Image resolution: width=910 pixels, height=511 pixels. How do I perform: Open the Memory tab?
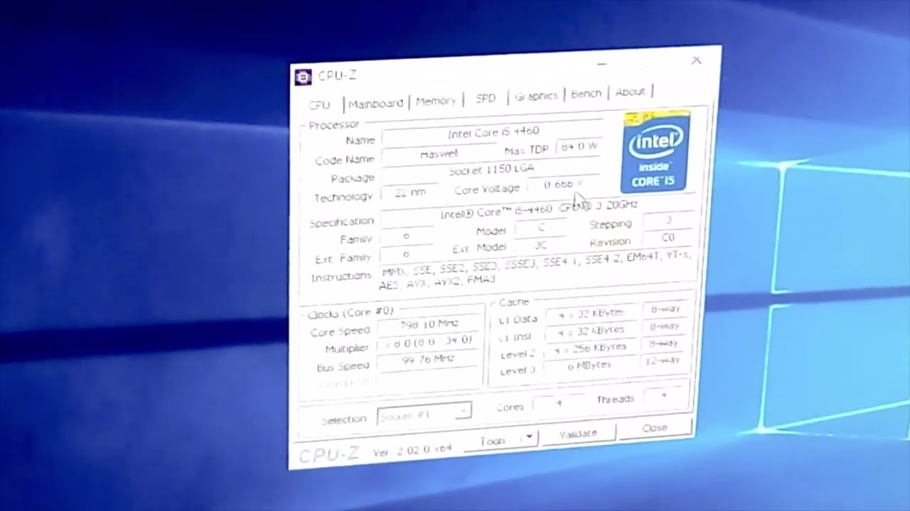coord(436,101)
